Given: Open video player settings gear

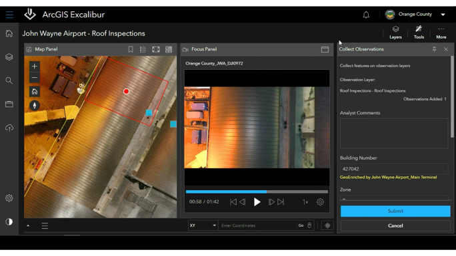Looking at the screenshot, I should [320, 201].
